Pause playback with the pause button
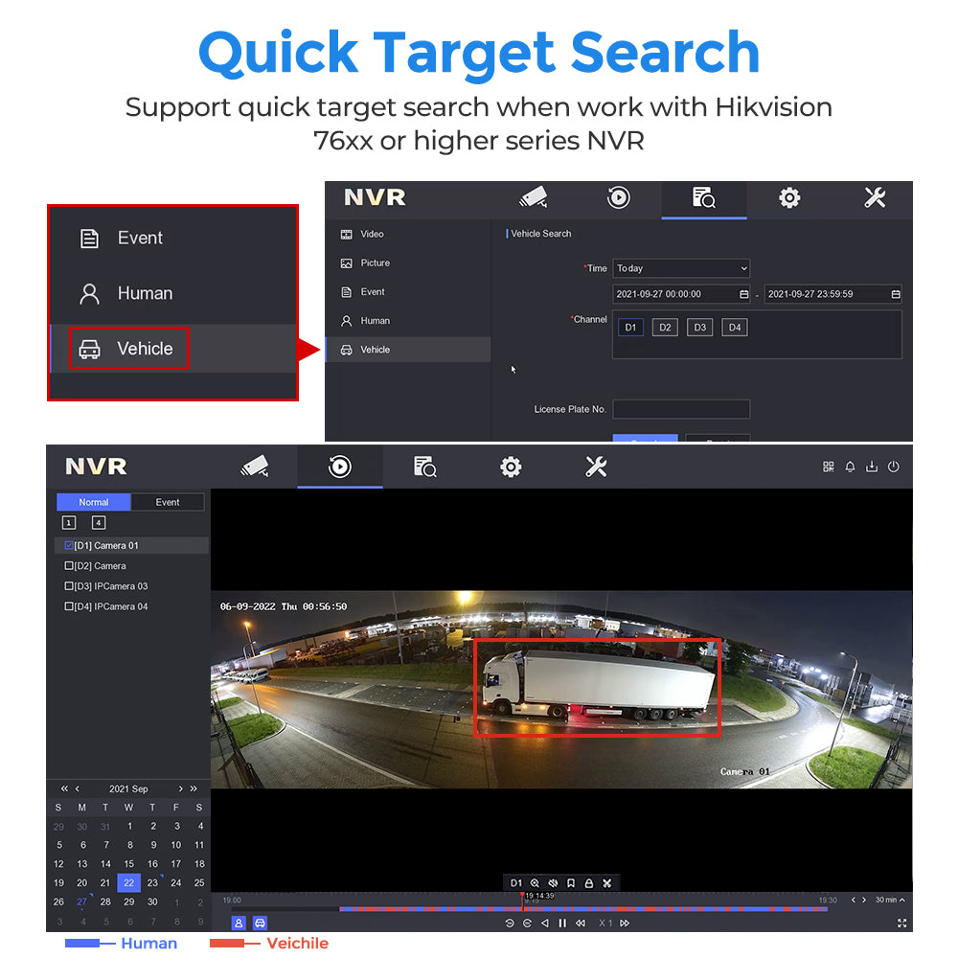The image size is (958, 958). point(562,923)
